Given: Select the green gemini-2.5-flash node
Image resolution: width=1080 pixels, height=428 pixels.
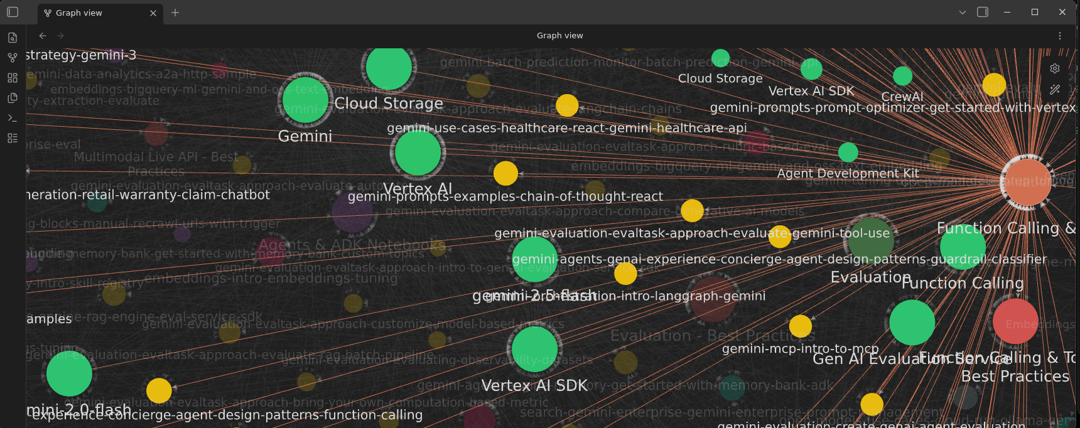Looking at the screenshot, I should coord(535,259).
